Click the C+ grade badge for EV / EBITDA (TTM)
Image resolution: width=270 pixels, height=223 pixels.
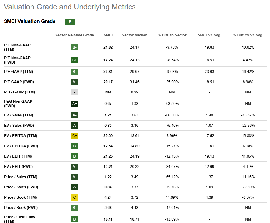(74, 136)
